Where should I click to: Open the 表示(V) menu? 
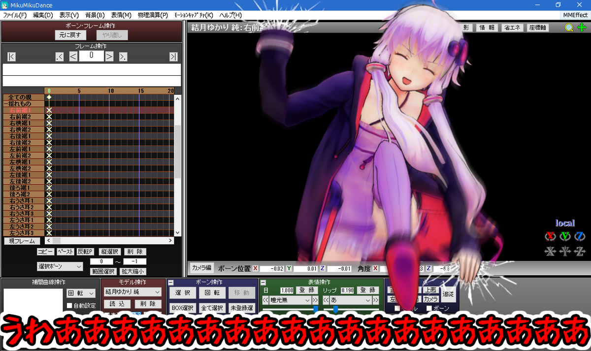(x=69, y=15)
